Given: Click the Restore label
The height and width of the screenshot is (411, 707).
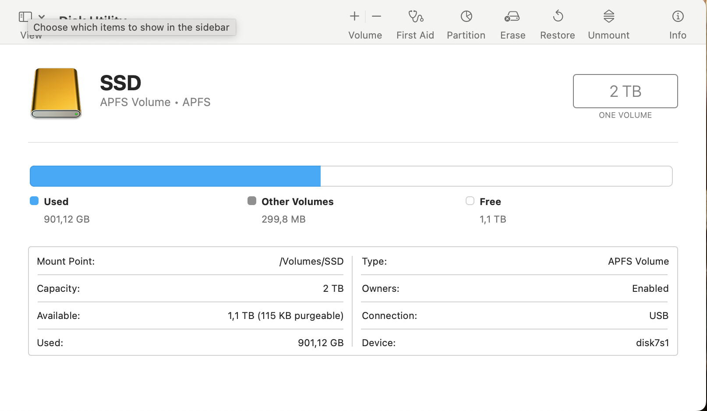Looking at the screenshot, I should [558, 35].
